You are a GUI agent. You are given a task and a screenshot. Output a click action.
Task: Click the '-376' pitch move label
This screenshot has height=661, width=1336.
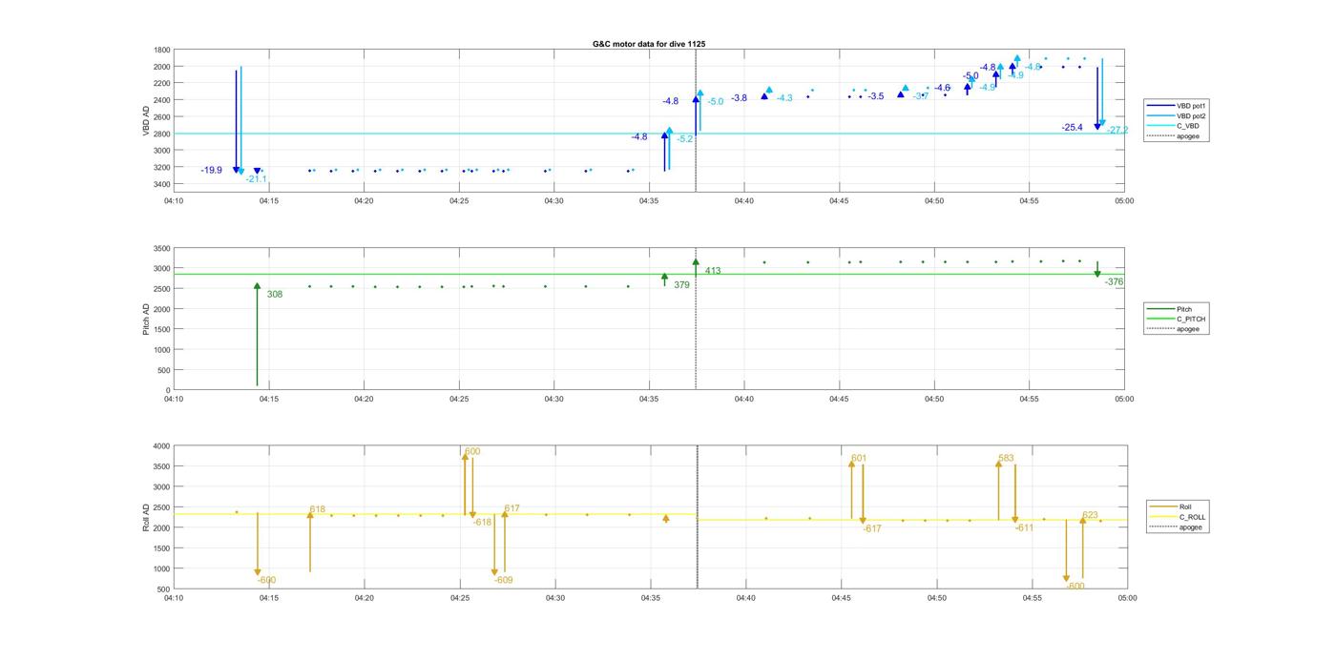coord(1114,282)
